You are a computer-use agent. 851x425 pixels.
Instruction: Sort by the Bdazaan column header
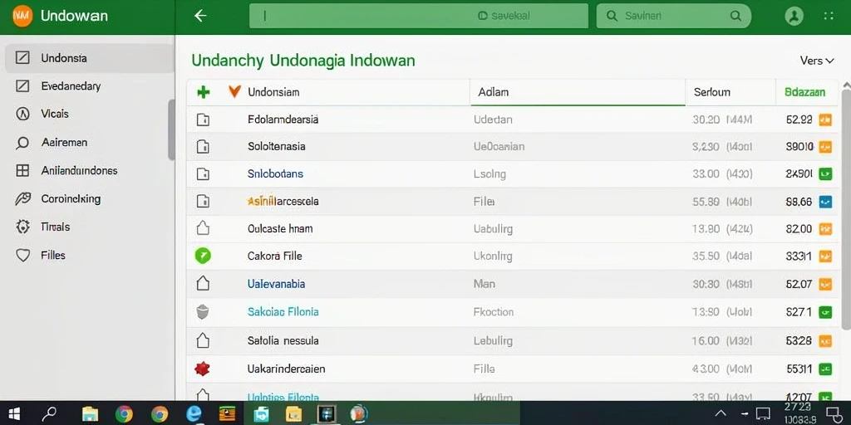pyautogui.click(x=804, y=92)
